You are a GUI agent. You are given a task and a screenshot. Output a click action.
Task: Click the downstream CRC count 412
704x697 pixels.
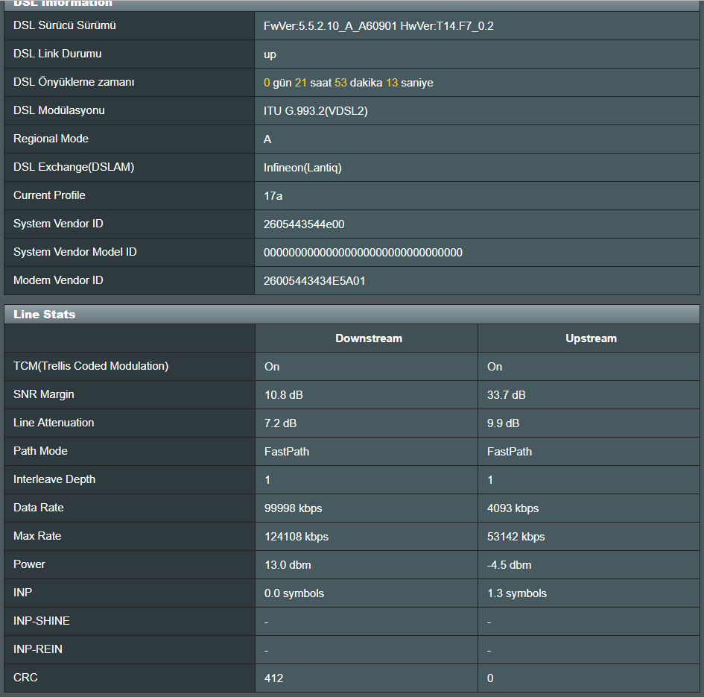[274, 678]
